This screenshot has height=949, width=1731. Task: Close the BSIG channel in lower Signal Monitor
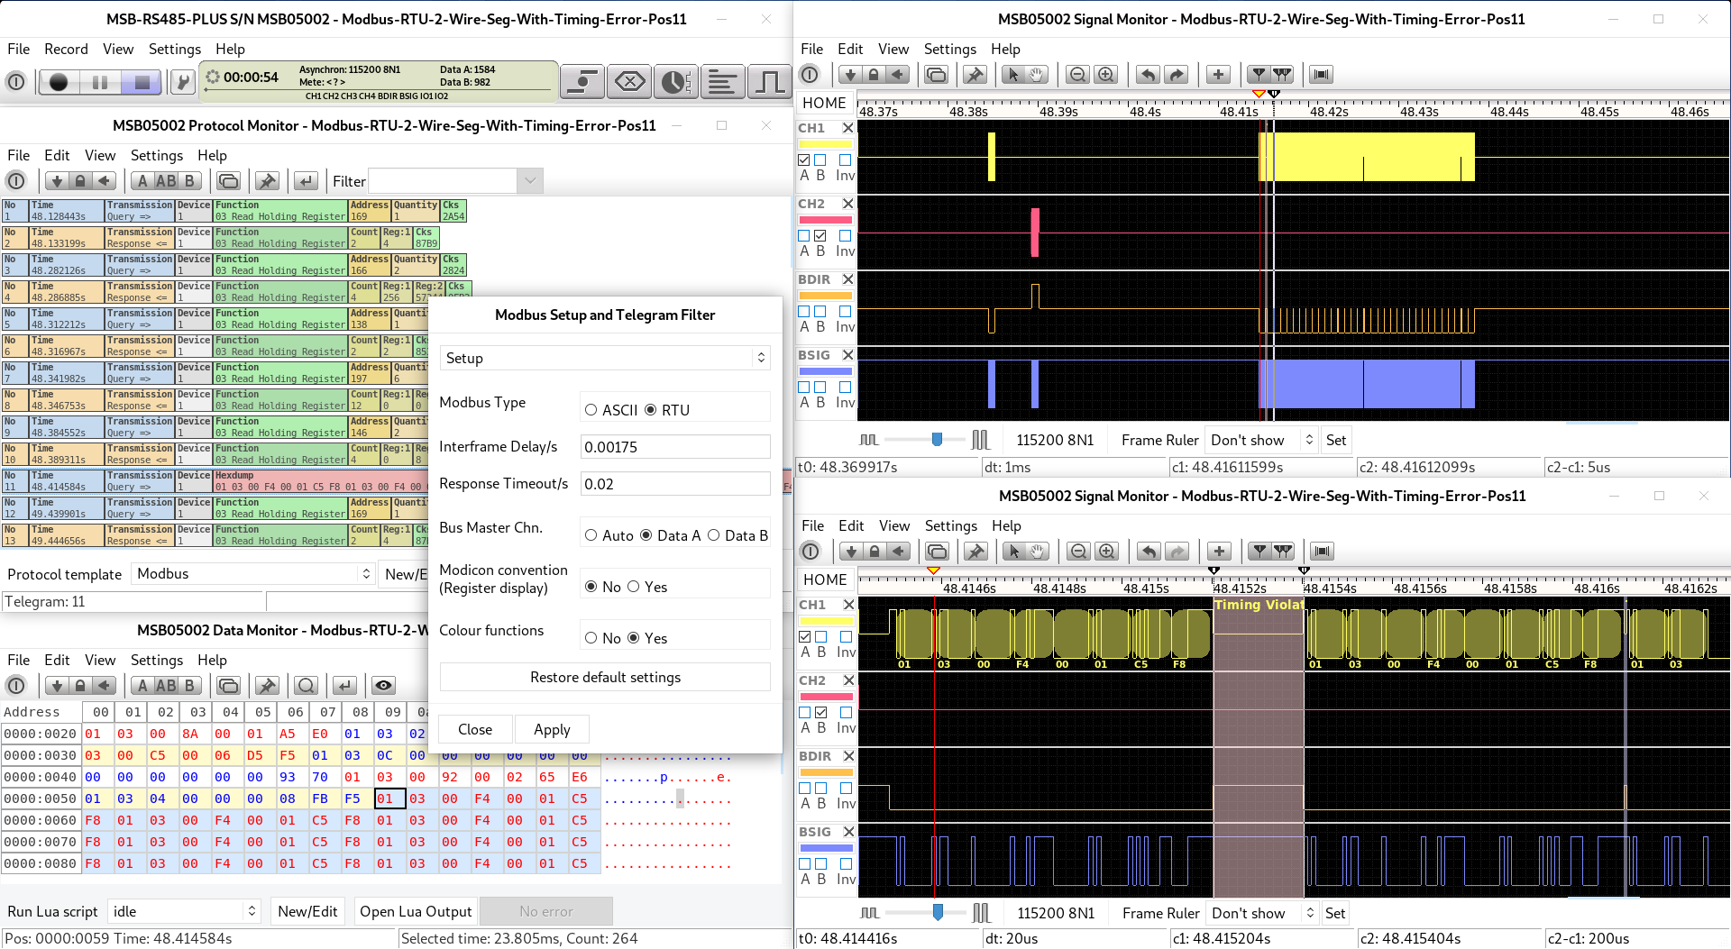tap(848, 832)
